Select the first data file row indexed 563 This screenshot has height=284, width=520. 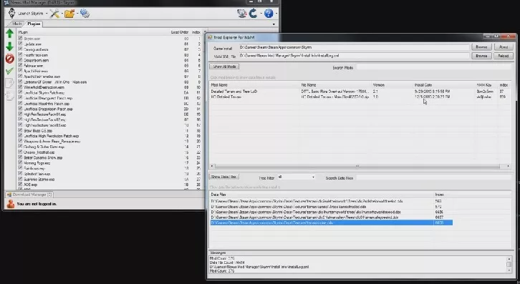(x=332, y=201)
